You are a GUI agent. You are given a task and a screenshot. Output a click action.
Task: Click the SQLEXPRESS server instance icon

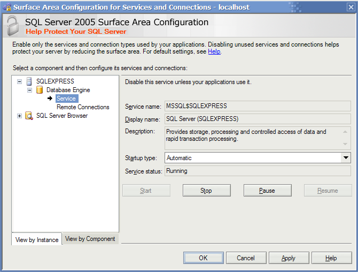29,81
